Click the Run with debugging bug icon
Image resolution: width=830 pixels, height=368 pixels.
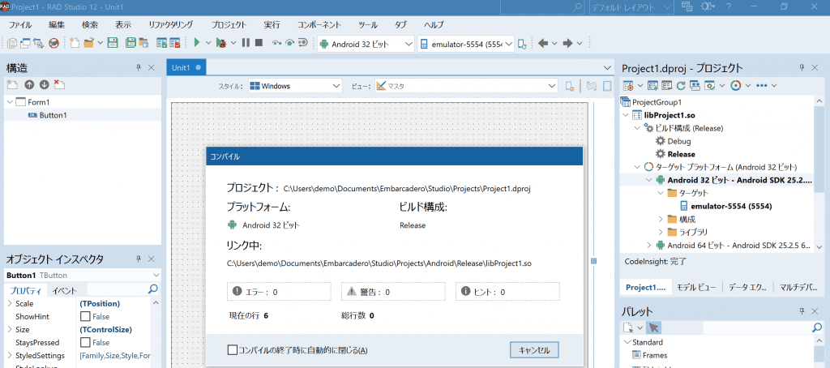tap(220, 44)
